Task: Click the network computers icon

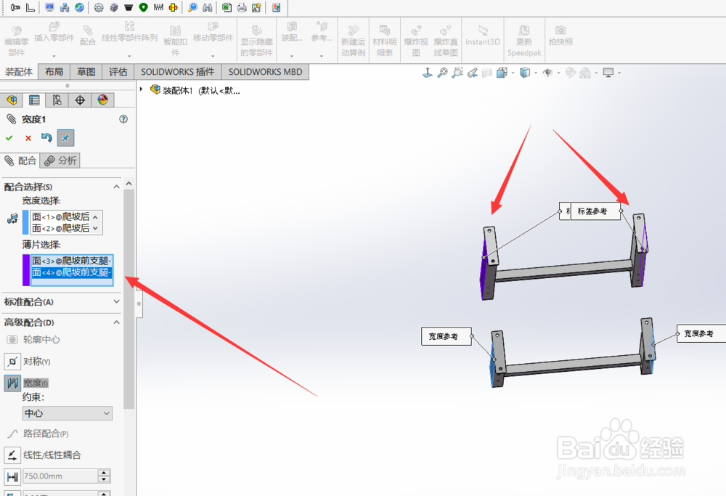Action: 65,7
